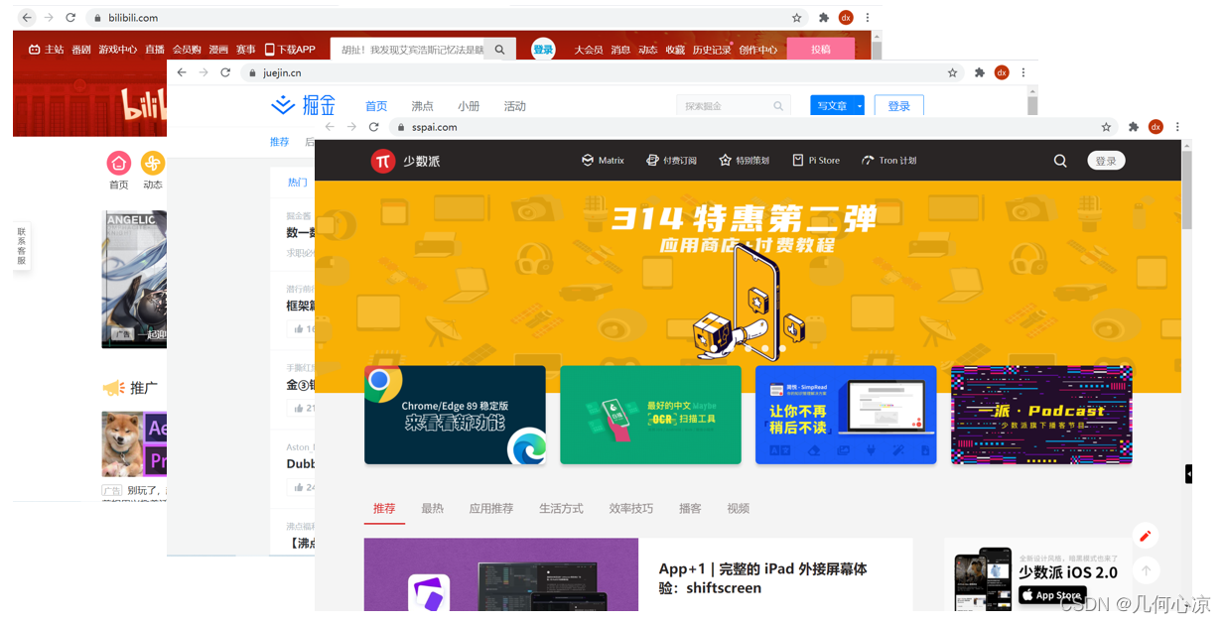Viewport: 1226px width, 623px height.
Task: Open the three-dot menu in sspai window
Action: (x=1177, y=127)
